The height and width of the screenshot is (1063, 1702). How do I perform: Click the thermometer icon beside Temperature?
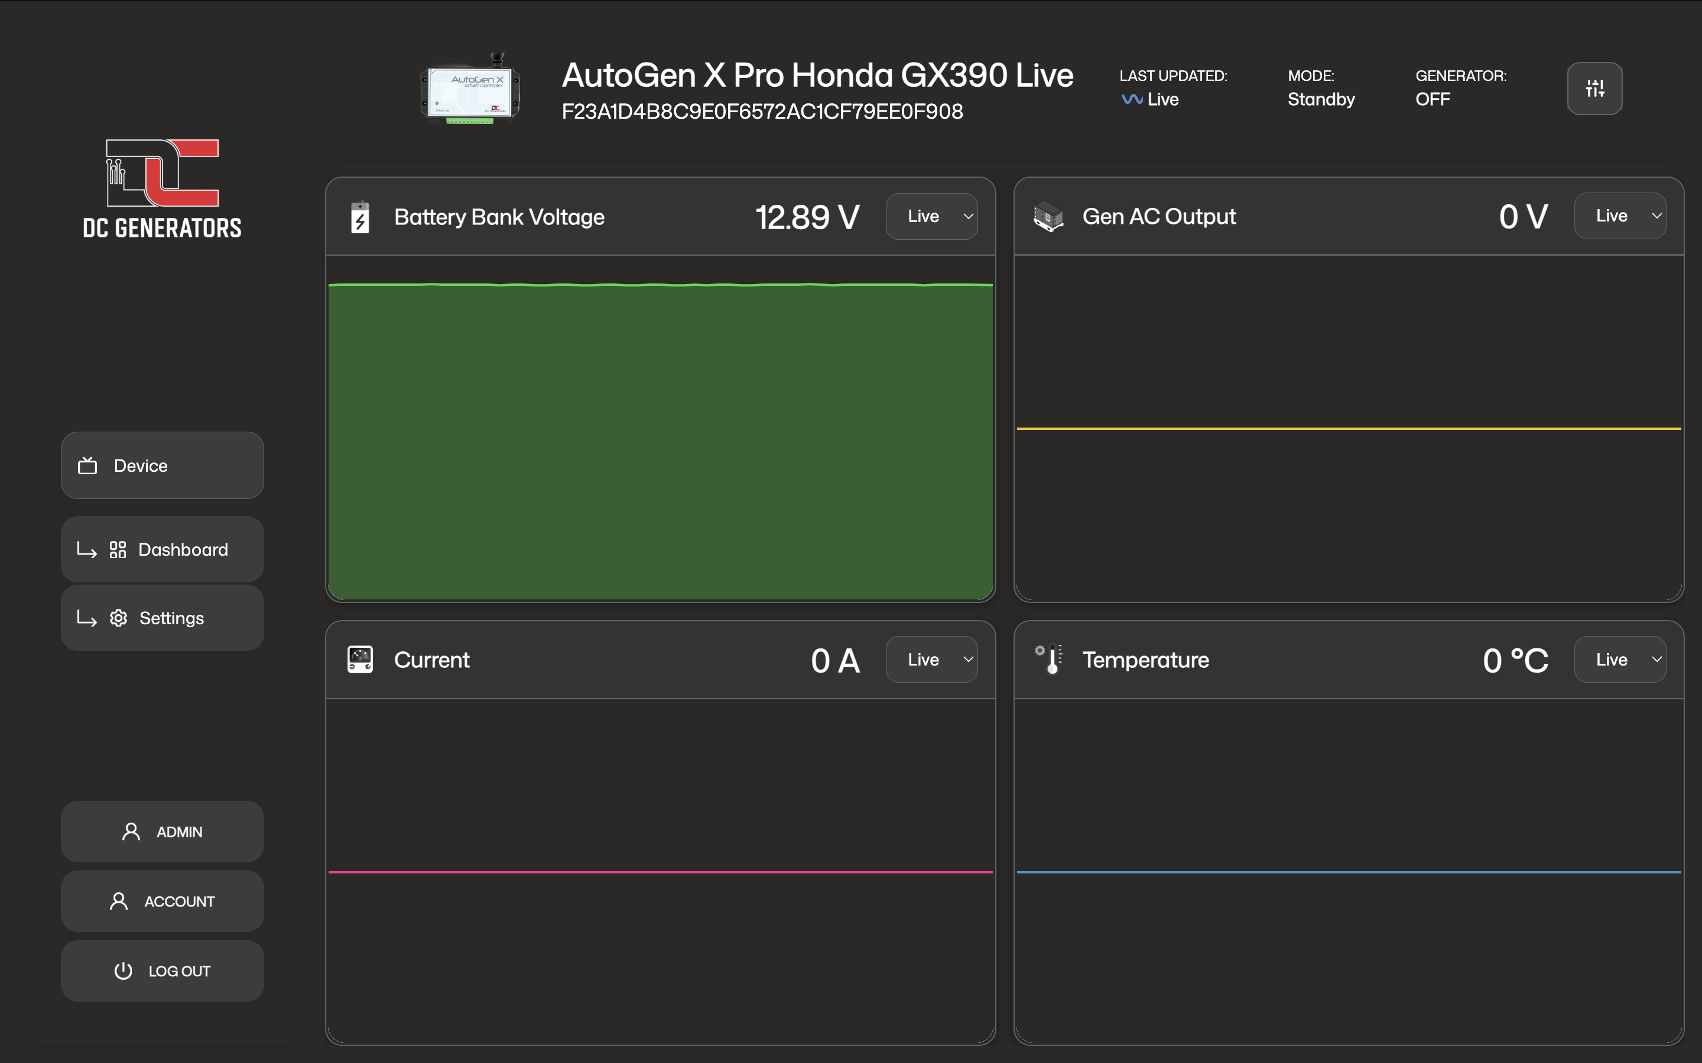point(1050,660)
